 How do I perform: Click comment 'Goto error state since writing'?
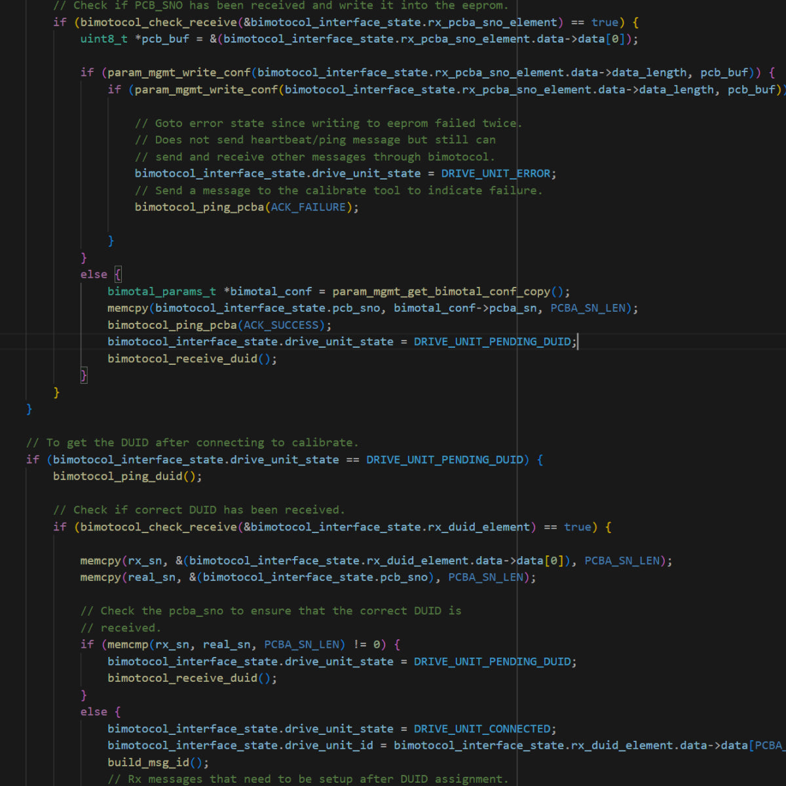(x=328, y=123)
